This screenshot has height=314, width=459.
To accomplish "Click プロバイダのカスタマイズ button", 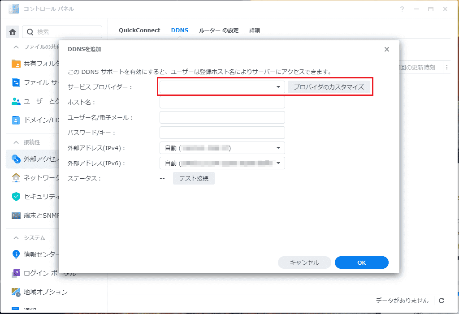I will [329, 87].
